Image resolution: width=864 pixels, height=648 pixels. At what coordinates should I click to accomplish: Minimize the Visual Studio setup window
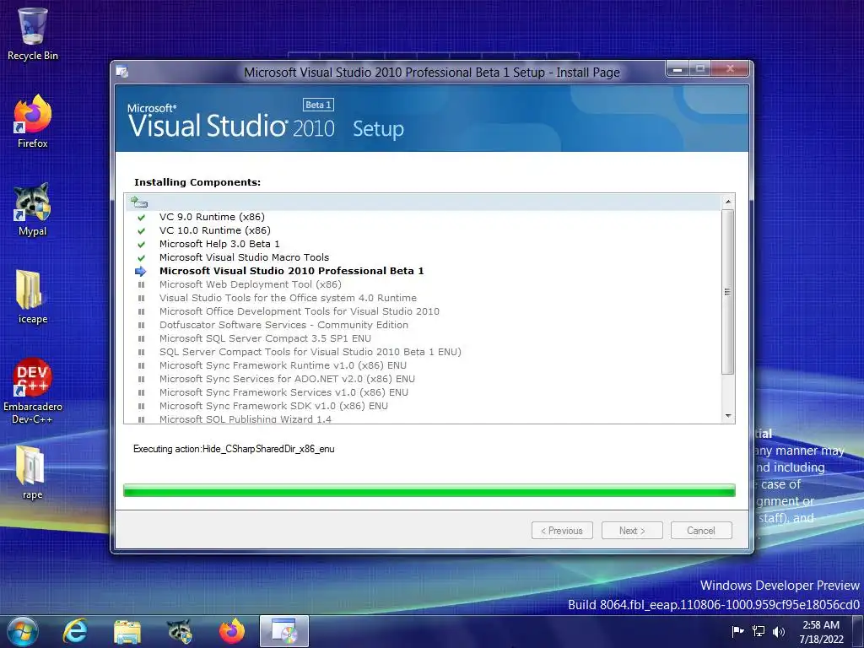coord(678,69)
